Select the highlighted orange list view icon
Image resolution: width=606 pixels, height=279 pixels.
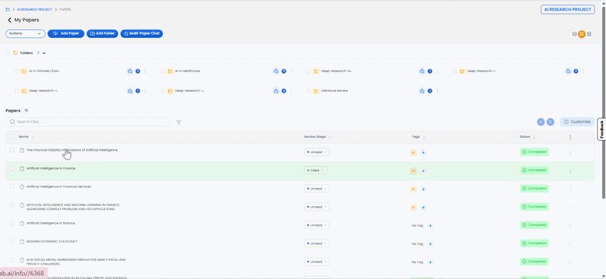point(582,34)
